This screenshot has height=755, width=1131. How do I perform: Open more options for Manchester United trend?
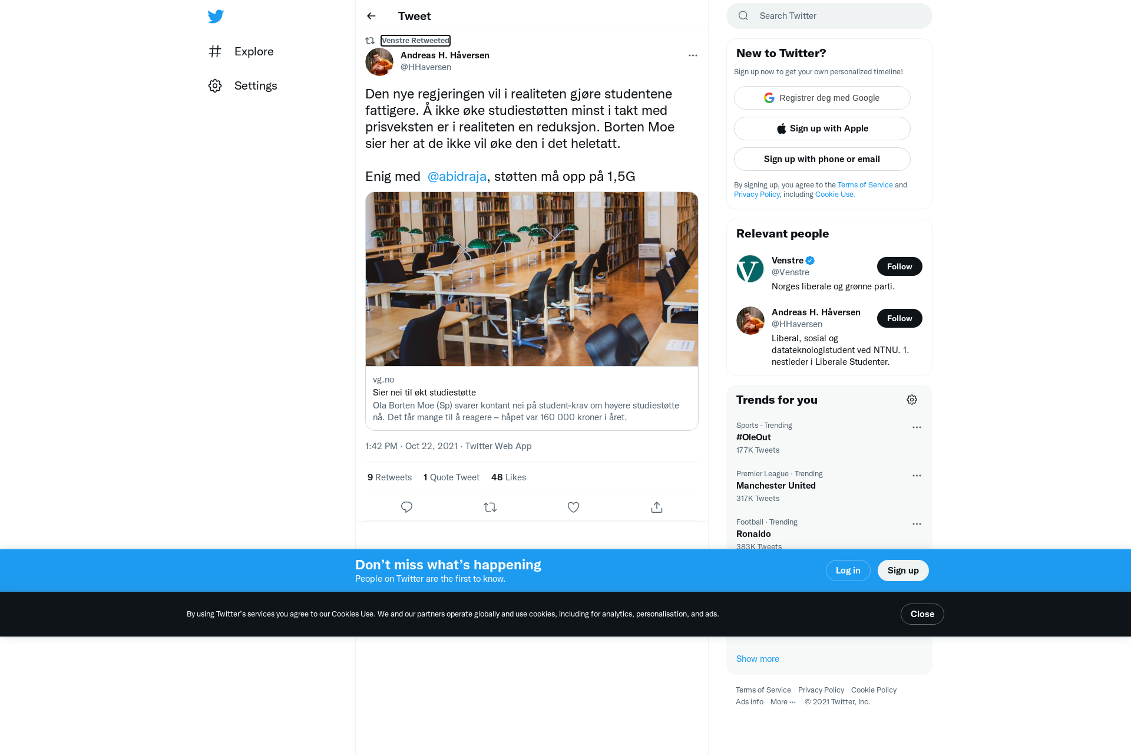pos(917,476)
